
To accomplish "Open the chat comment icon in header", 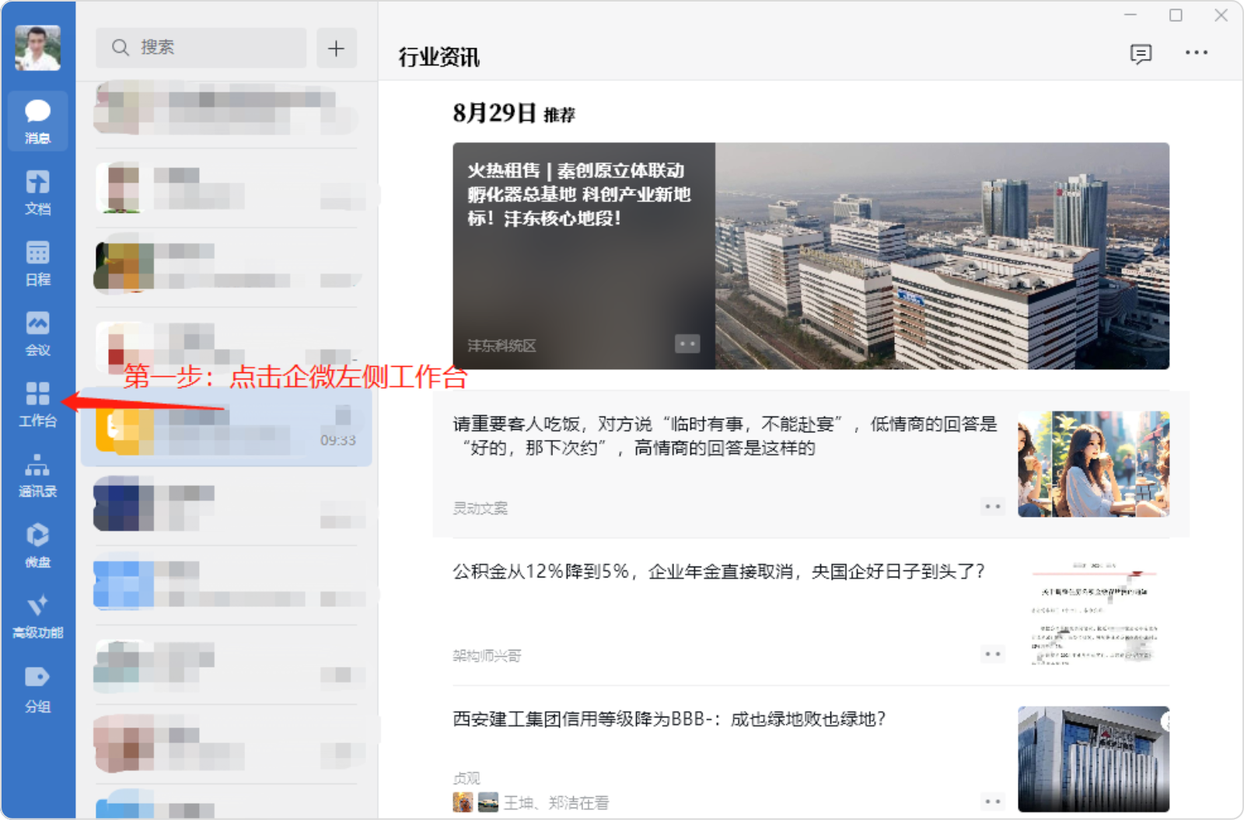I will [x=1141, y=54].
